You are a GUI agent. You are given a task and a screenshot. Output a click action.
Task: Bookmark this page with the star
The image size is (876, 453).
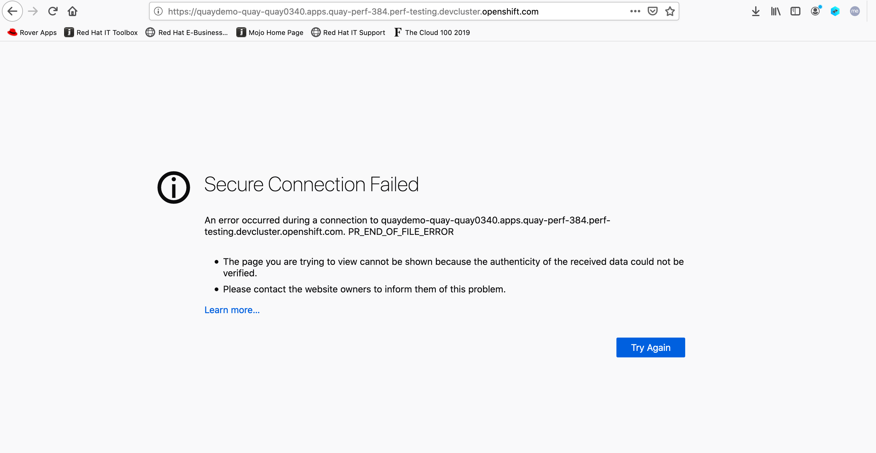click(x=670, y=11)
